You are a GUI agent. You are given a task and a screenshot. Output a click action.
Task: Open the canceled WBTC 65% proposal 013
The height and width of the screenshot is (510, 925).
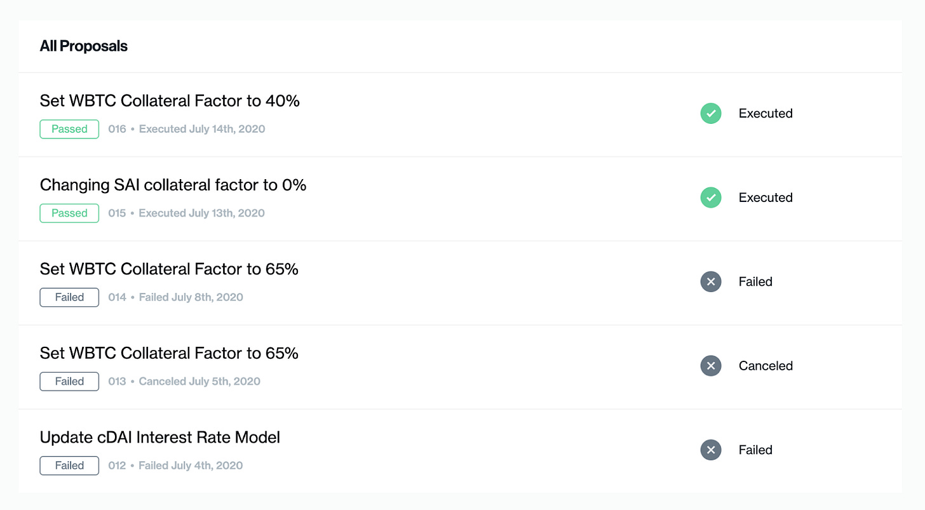(169, 353)
